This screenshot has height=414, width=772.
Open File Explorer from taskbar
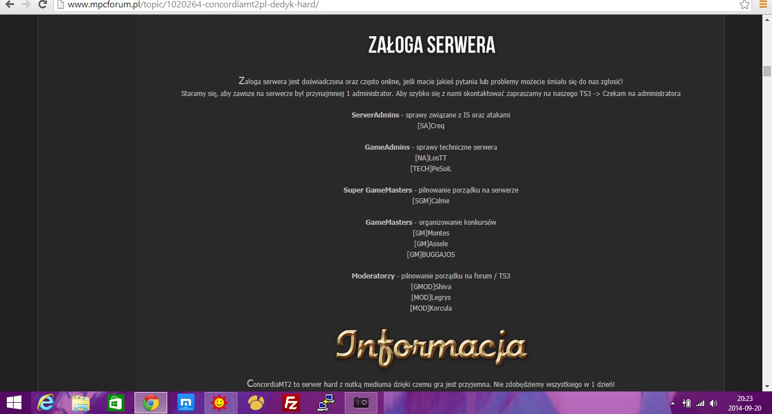81,403
